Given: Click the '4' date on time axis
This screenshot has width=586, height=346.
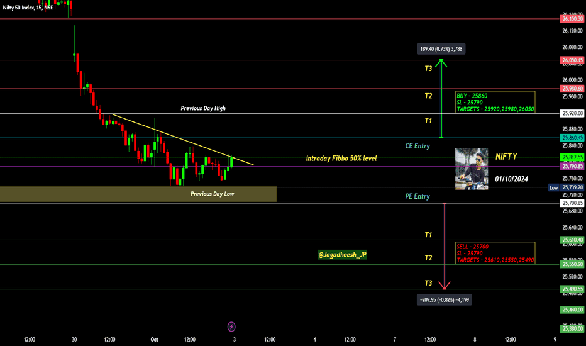Looking at the screenshot, I should click(x=314, y=340).
